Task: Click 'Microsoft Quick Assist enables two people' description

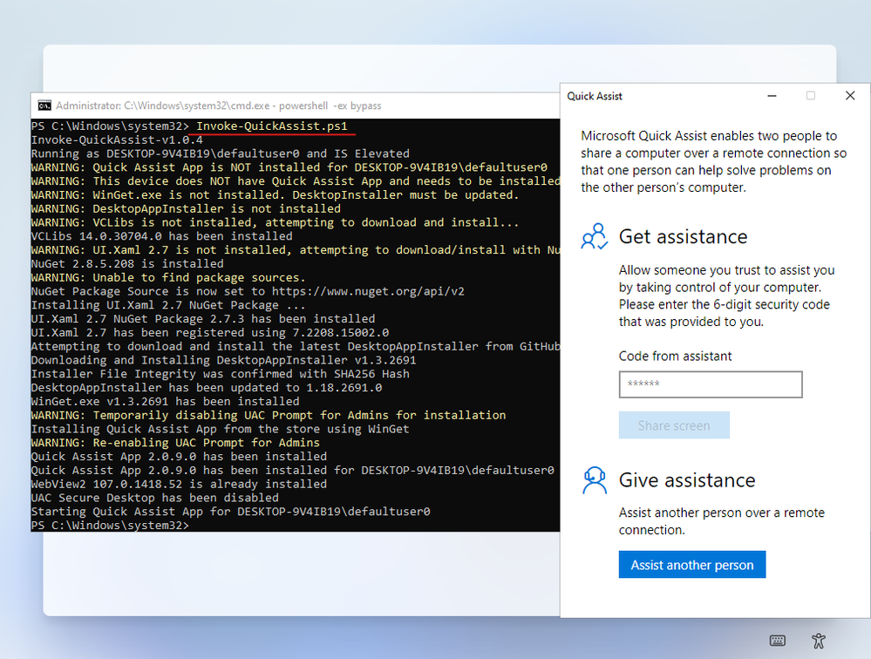Action: (x=714, y=161)
